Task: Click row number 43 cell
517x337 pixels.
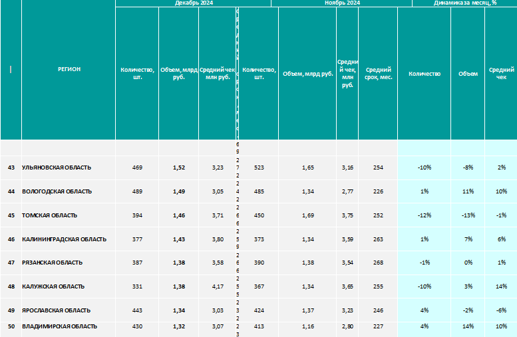Action: click(x=11, y=168)
